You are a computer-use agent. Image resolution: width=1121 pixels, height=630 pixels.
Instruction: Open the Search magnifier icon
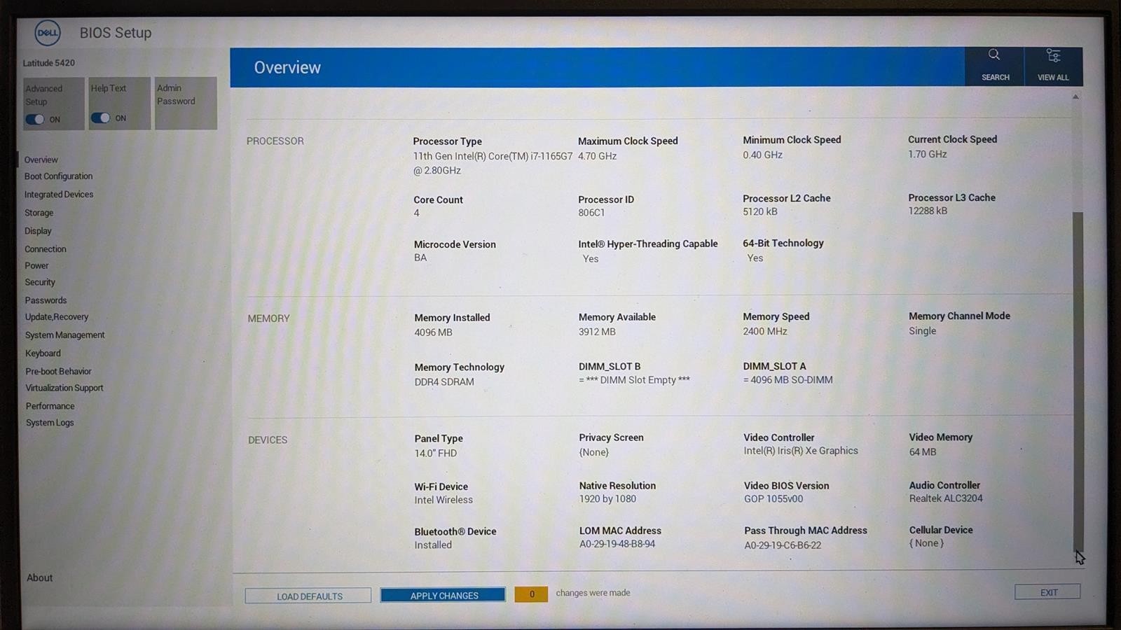pos(994,55)
